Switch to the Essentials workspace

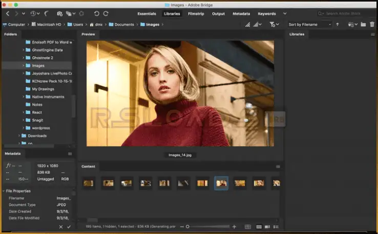(147, 14)
